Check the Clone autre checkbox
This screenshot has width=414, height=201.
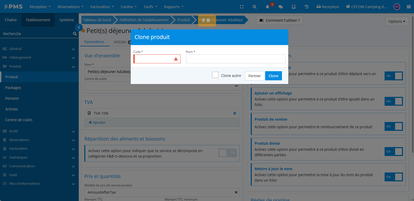(215, 75)
